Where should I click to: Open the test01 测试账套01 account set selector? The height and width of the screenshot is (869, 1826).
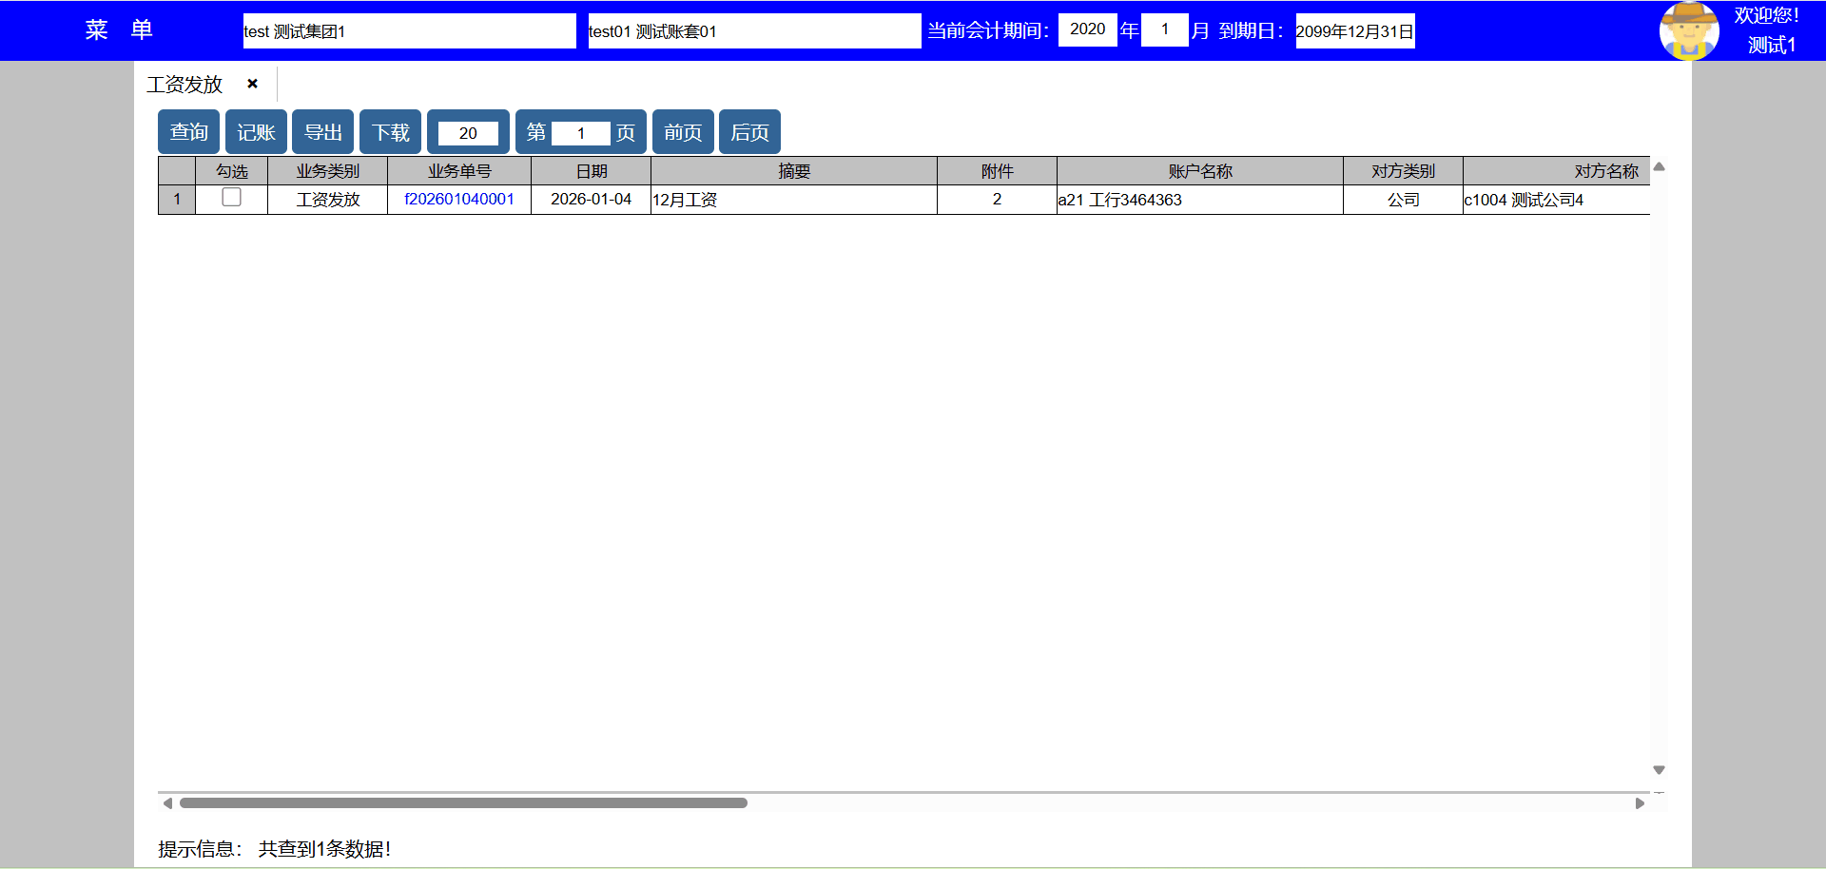[753, 31]
